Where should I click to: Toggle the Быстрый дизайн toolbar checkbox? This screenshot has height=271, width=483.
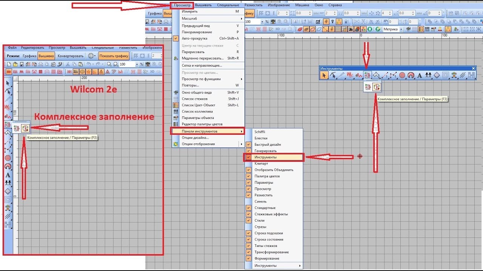point(248,145)
